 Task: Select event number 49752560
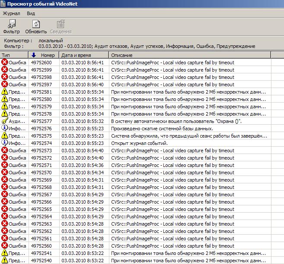click(41, 246)
